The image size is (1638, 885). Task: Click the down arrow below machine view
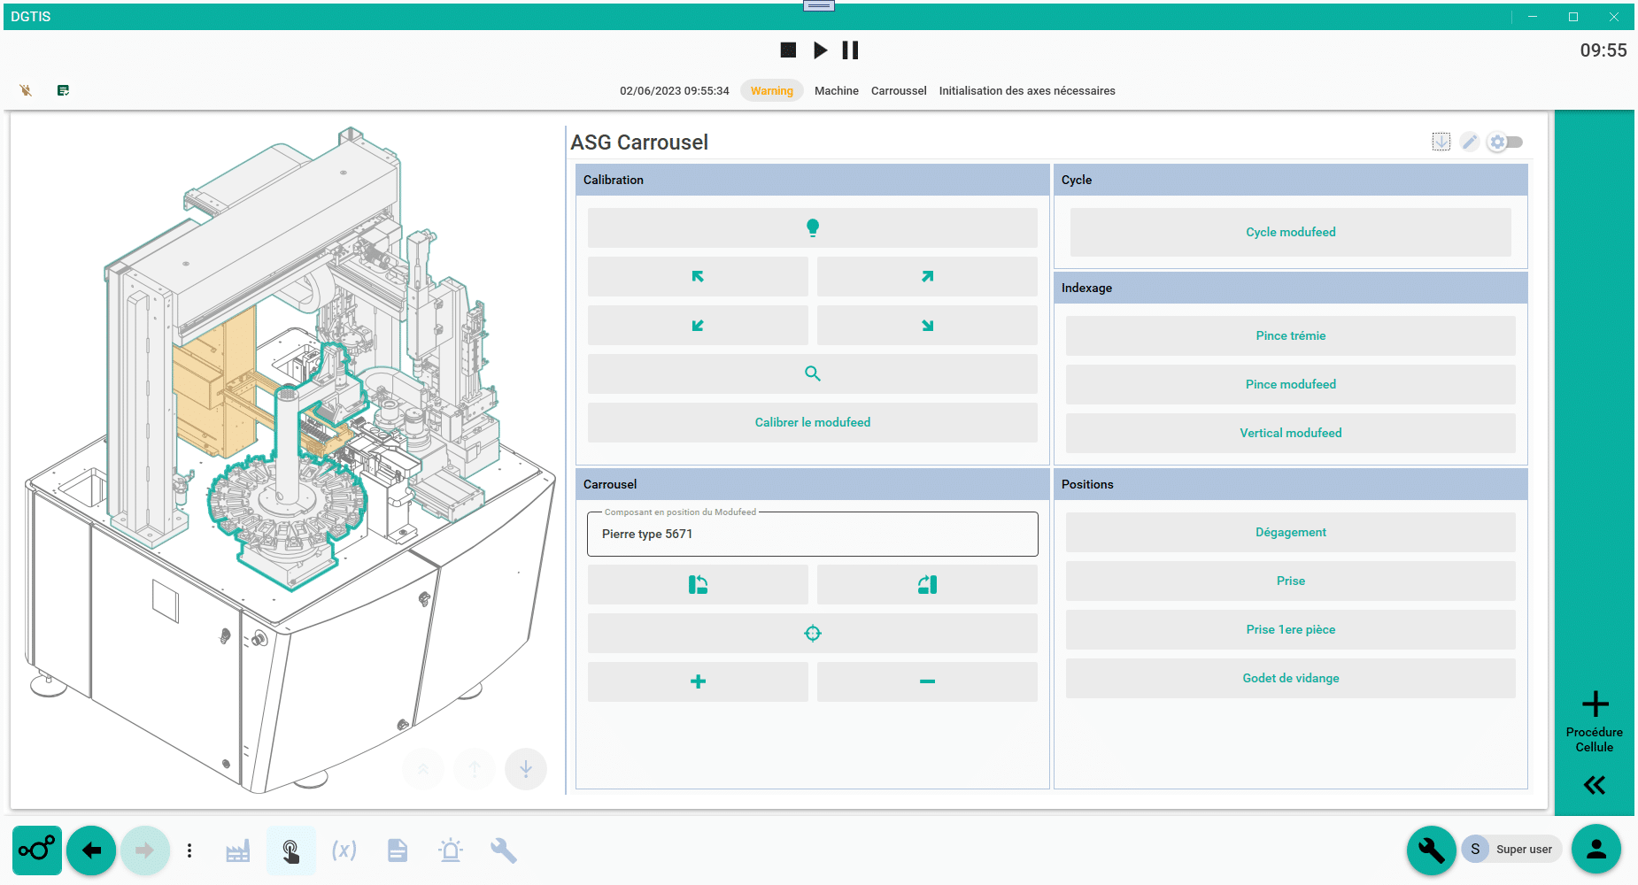click(x=526, y=768)
